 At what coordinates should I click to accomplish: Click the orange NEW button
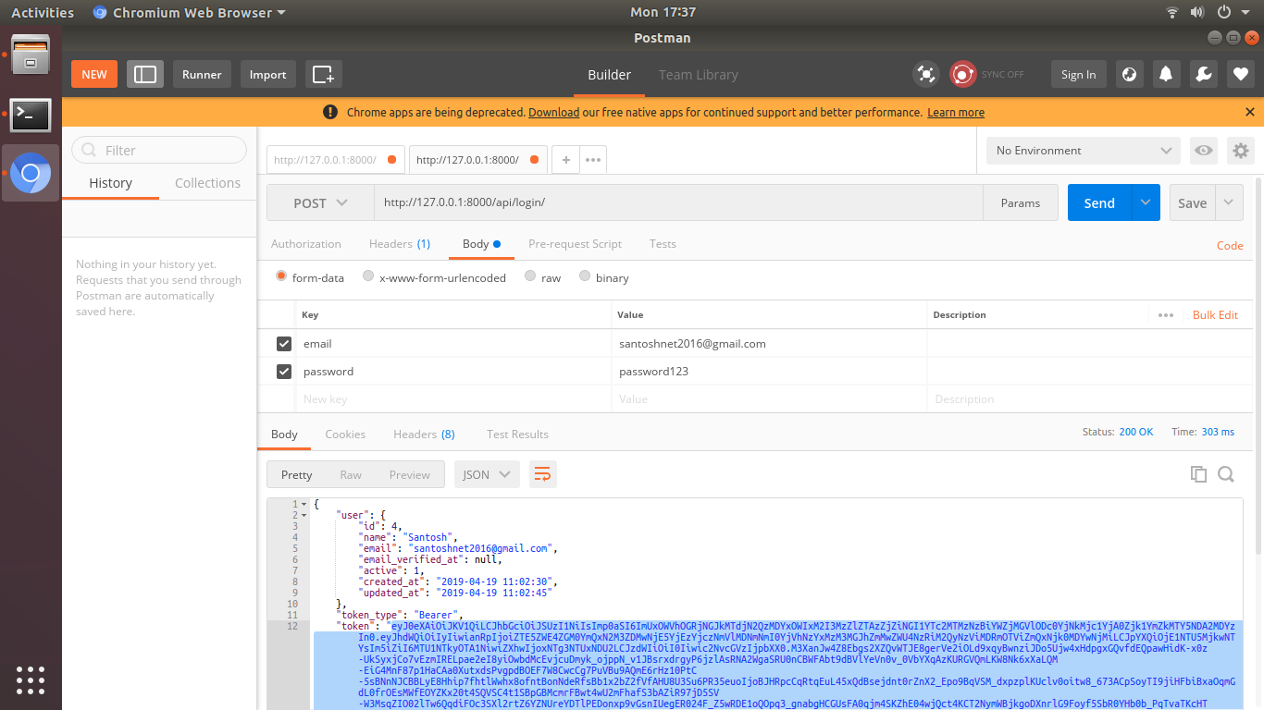click(94, 75)
